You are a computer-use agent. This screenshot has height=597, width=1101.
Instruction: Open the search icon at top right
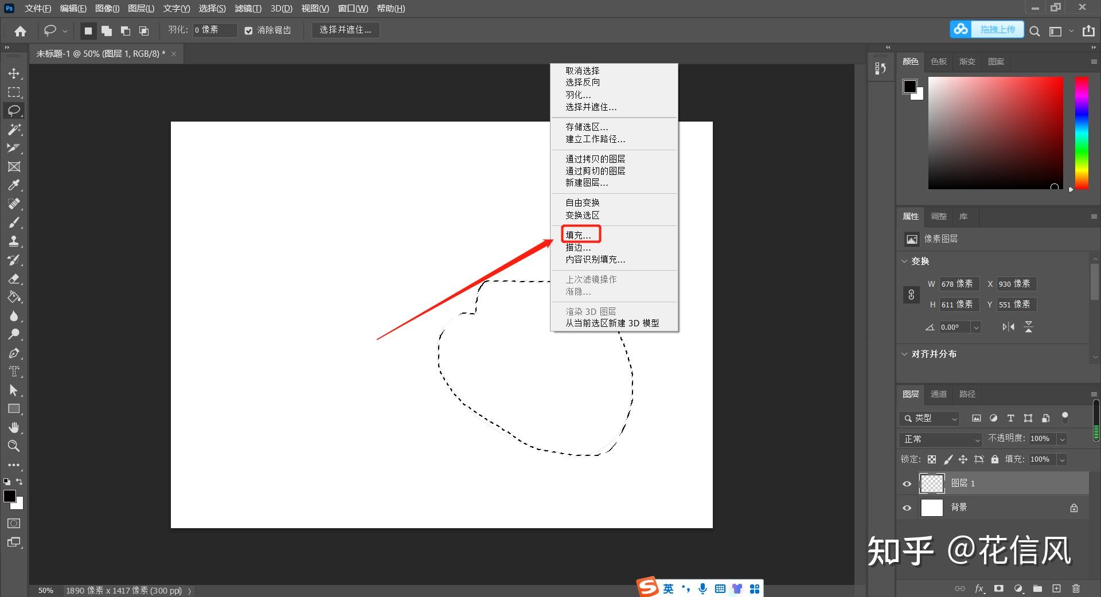pyautogui.click(x=1034, y=31)
